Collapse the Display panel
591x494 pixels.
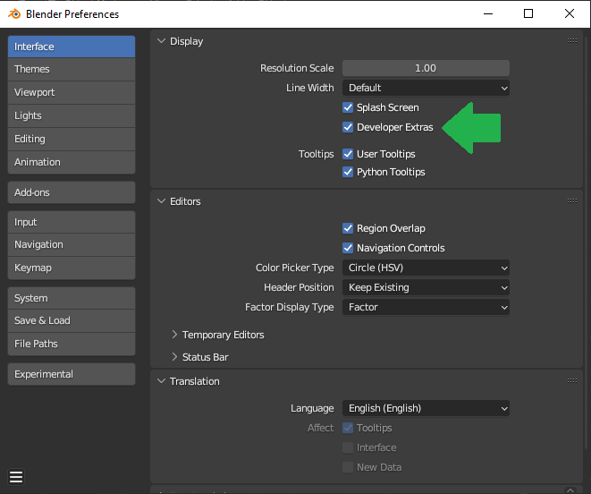coord(161,41)
